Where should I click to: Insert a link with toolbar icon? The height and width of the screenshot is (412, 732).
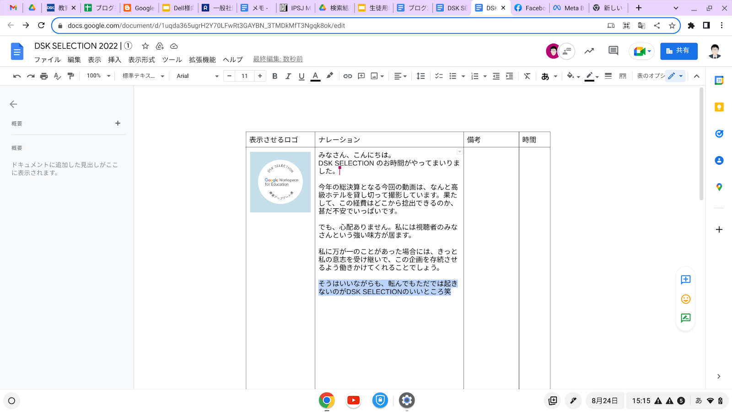coord(348,76)
